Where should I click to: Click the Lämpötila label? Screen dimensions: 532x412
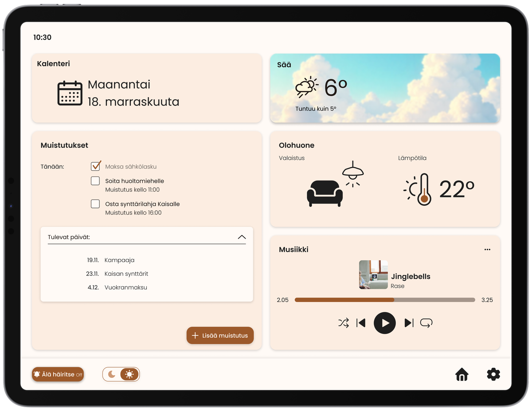(x=412, y=158)
